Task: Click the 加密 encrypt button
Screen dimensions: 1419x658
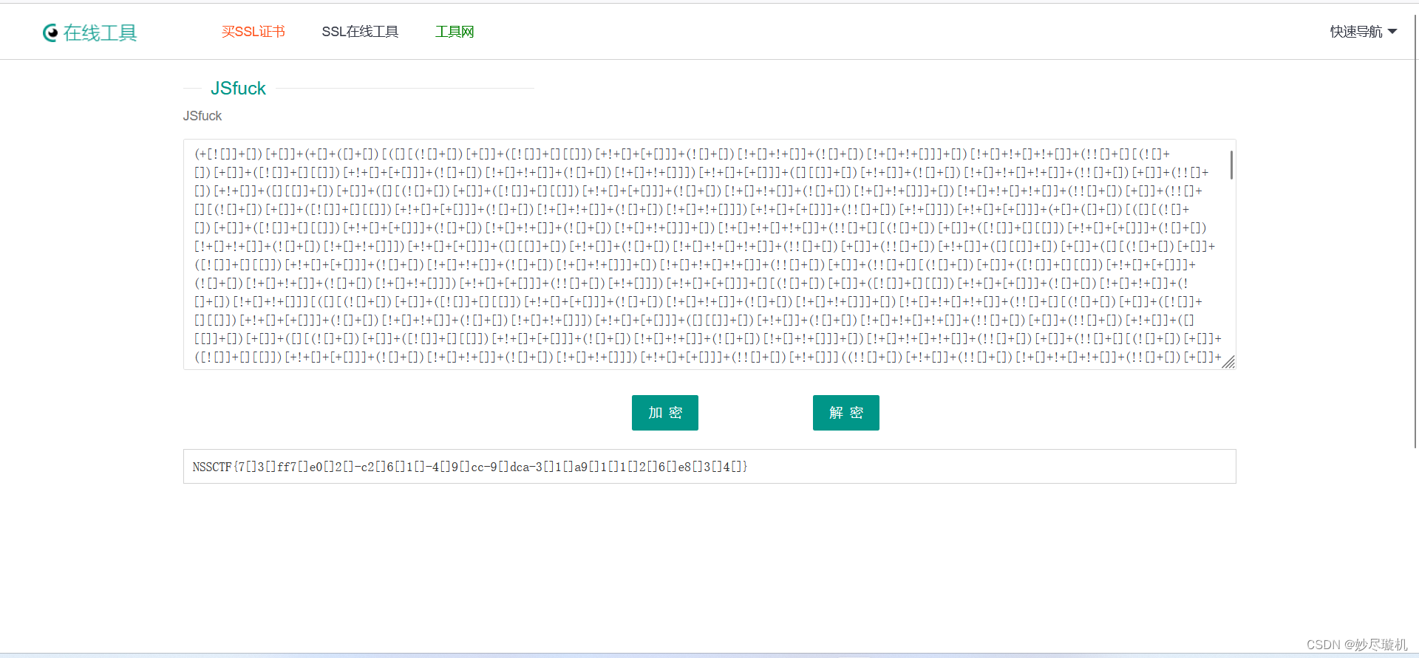Action: [x=665, y=413]
